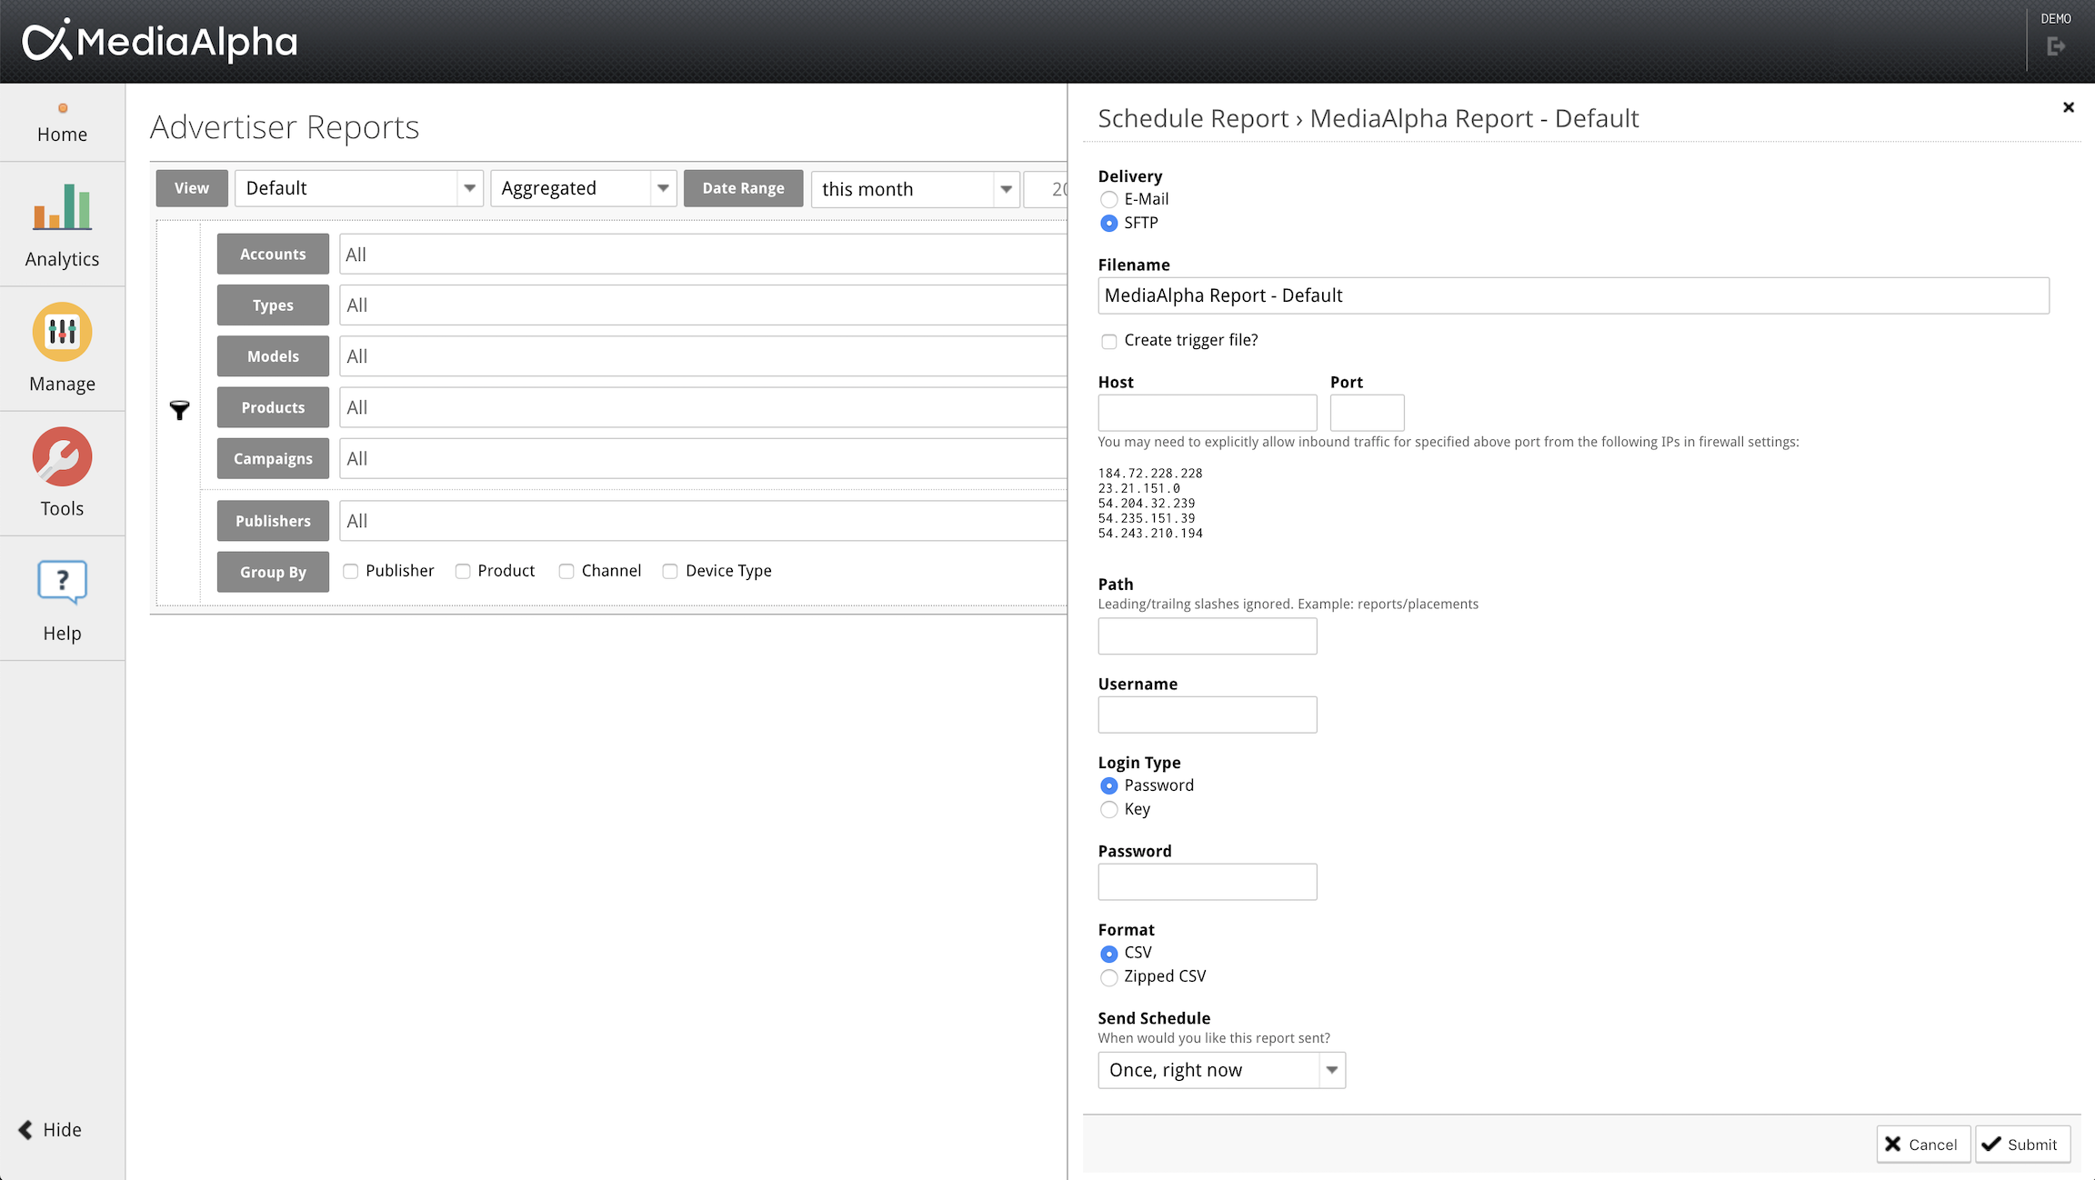The height and width of the screenshot is (1180, 2095).
Task: Click the Filename input field
Action: 1573,295
